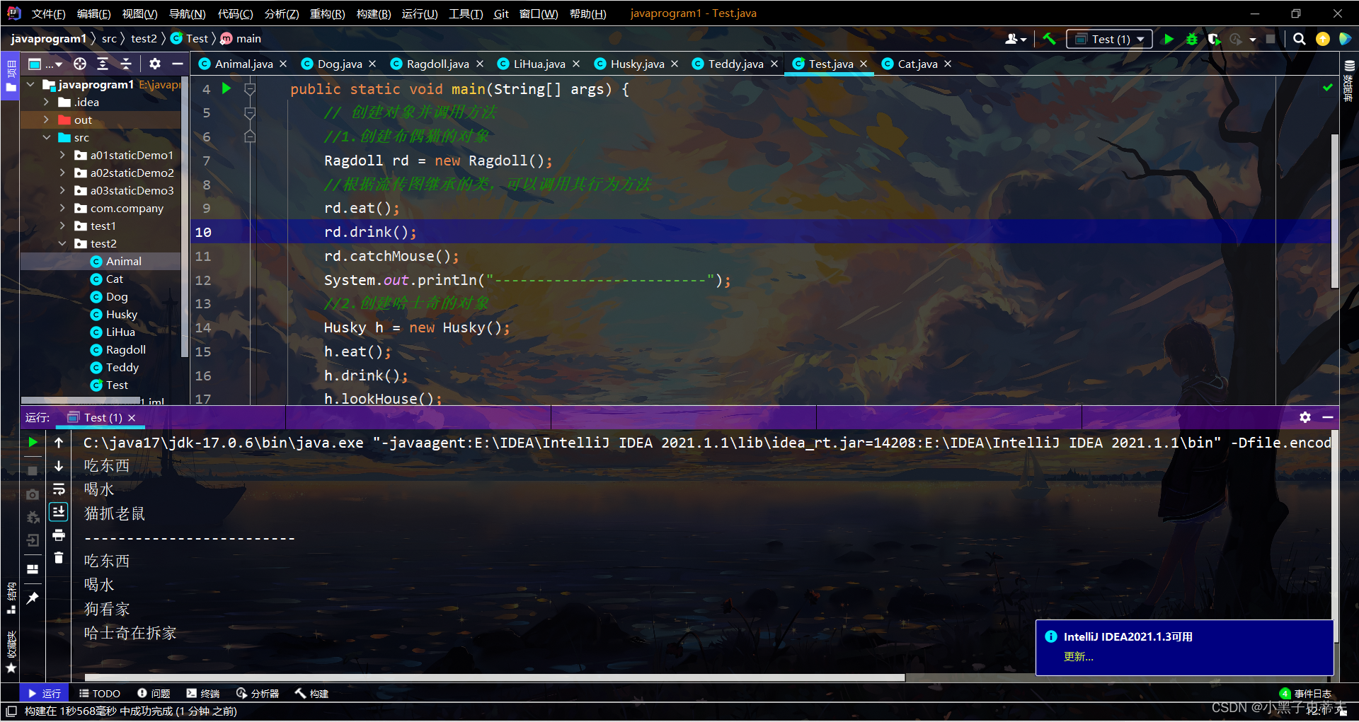Open the 重构(R) menu
This screenshot has width=1359, height=722.
tap(327, 13)
